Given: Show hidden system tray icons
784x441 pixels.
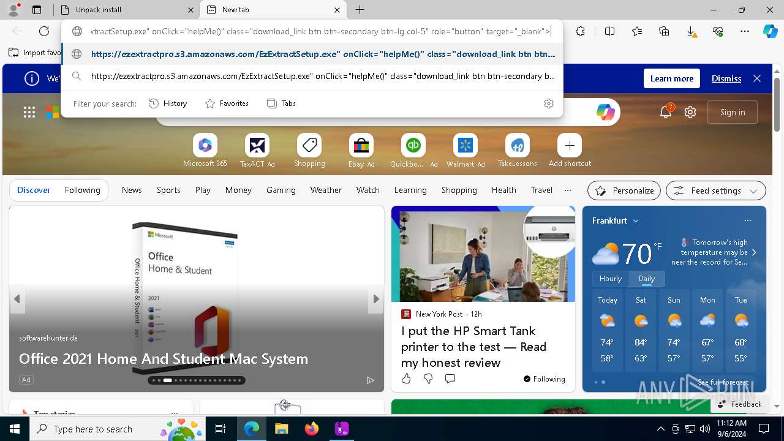Looking at the screenshot, I should (660, 429).
